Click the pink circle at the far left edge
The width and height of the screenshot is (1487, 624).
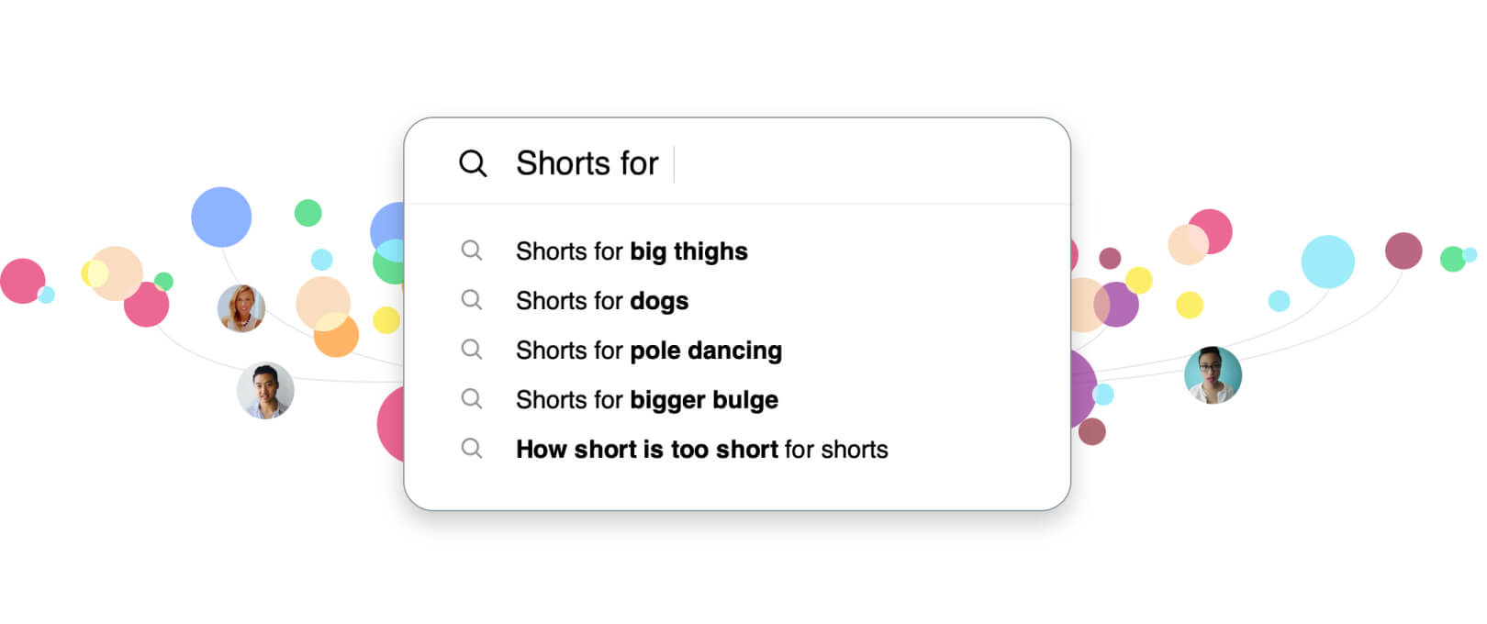21,281
